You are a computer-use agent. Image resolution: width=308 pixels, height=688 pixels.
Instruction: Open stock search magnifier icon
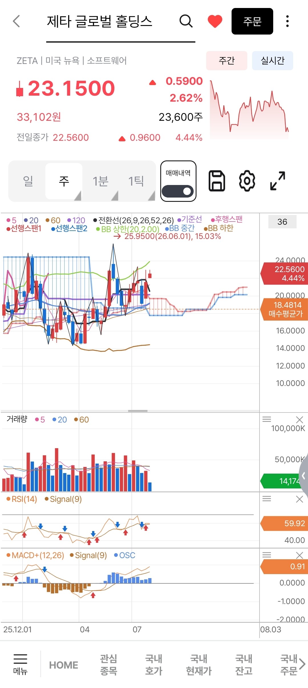[x=186, y=21]
